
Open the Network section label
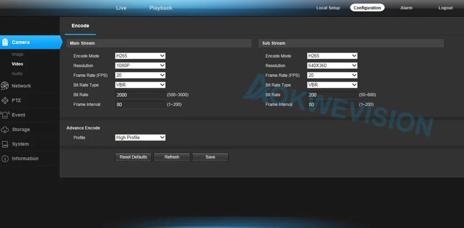[21, 86]
